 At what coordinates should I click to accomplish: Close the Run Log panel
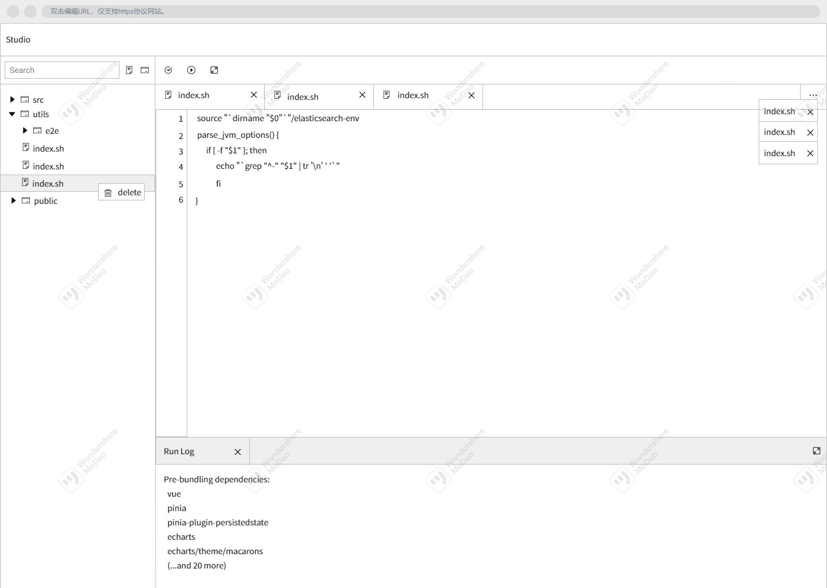[x=238, y=452]
